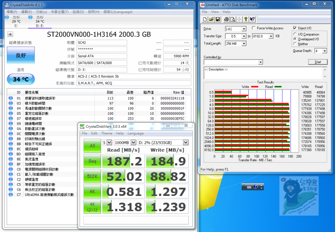The width and height of the screenshot is (335, 232).
Task: Open the Queue Depth dropdown
Action: coord(325,51)
